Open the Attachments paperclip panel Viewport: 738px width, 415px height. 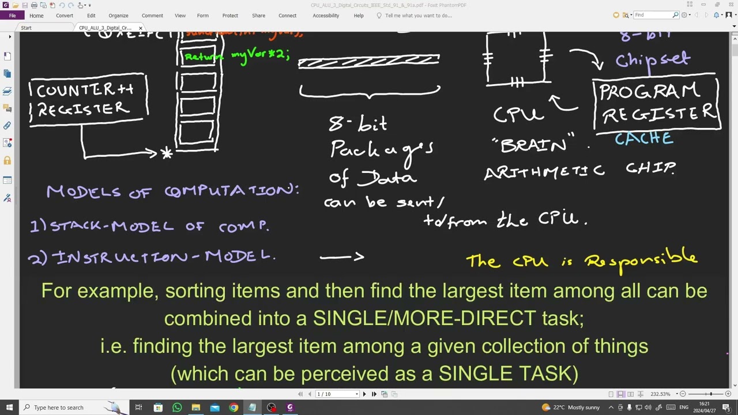click(7, 125)
